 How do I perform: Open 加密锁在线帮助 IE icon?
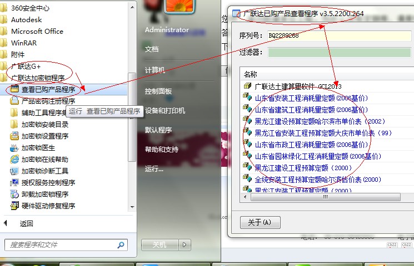(x=14, y=159)
